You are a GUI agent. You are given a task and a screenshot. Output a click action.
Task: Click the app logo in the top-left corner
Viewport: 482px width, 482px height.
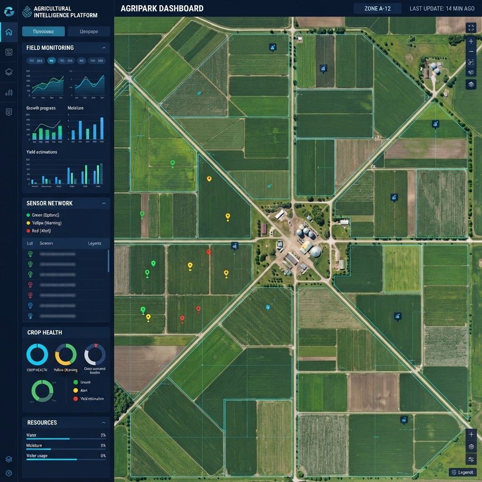(9, 11)
